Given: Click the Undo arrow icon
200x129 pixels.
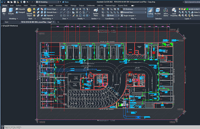Looking at the screenshot, I should 27,2.
